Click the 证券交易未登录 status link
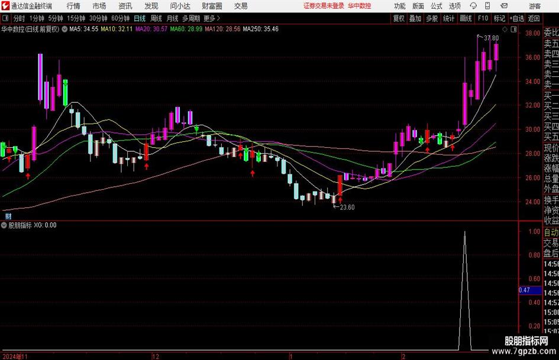 (324, 6)
